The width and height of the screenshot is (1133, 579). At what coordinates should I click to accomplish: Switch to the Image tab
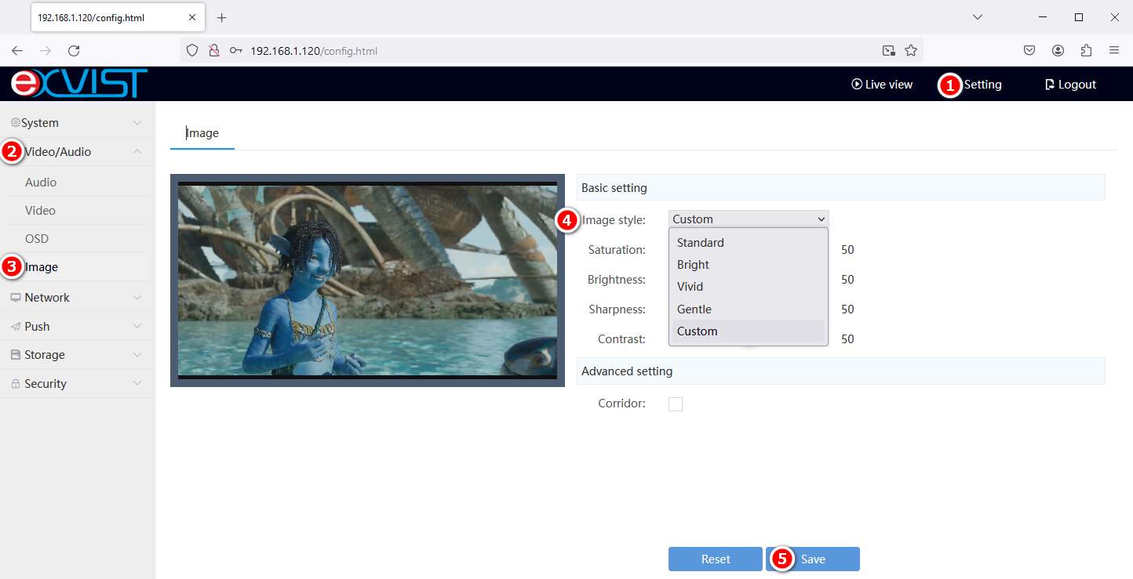tap(202, 133)
